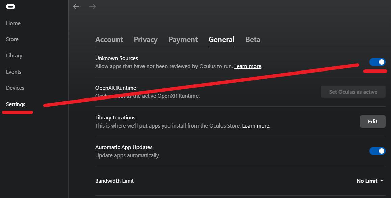This screenshot has width=391, height=198.
Task: Go to Store in the sidebar
Action: click(12, 39)
